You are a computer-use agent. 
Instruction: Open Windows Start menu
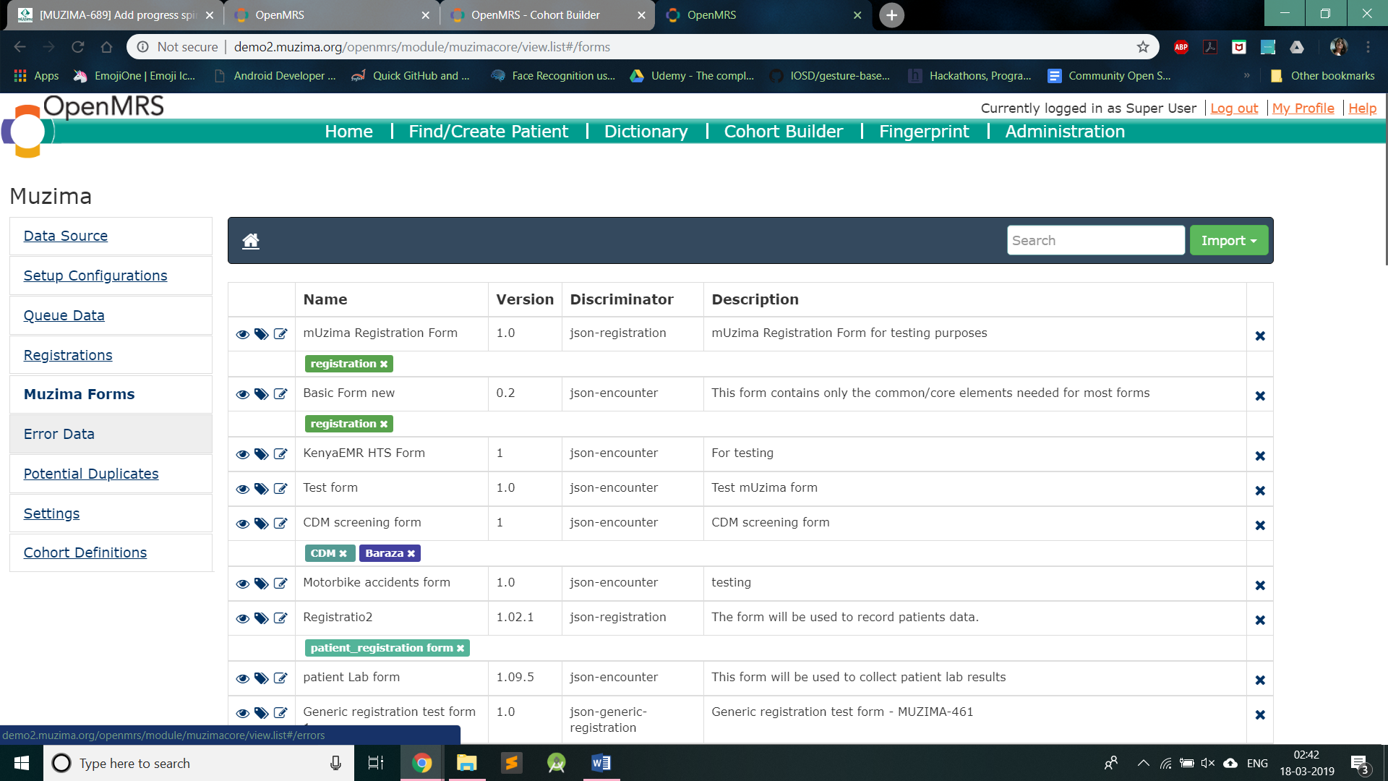(22, 763)
